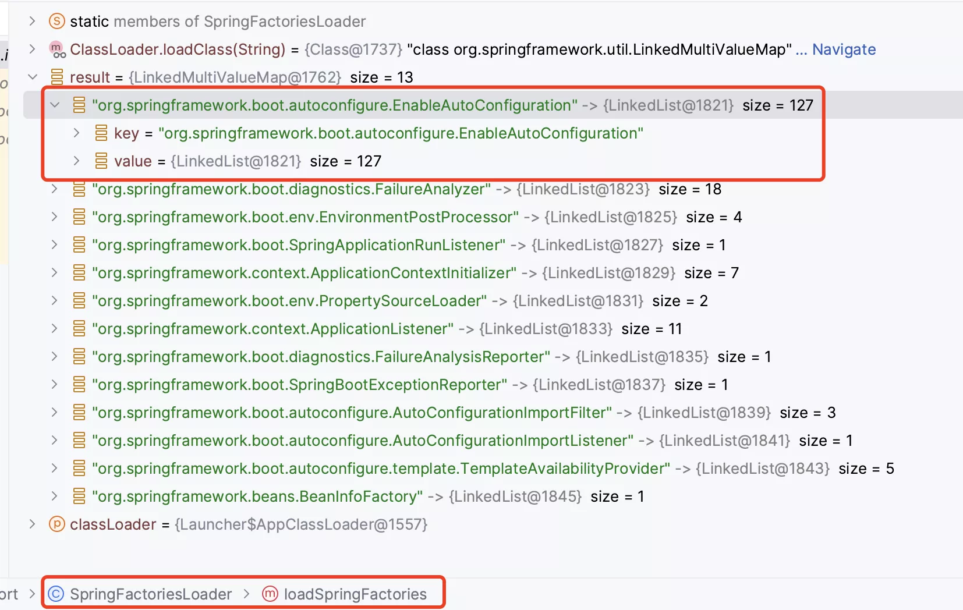The height and width of the screenshot is (610, 963).
Task: Collapse the result LinkedMultiValueMap node
Action: pyautogui.click(x=33, y=77)
